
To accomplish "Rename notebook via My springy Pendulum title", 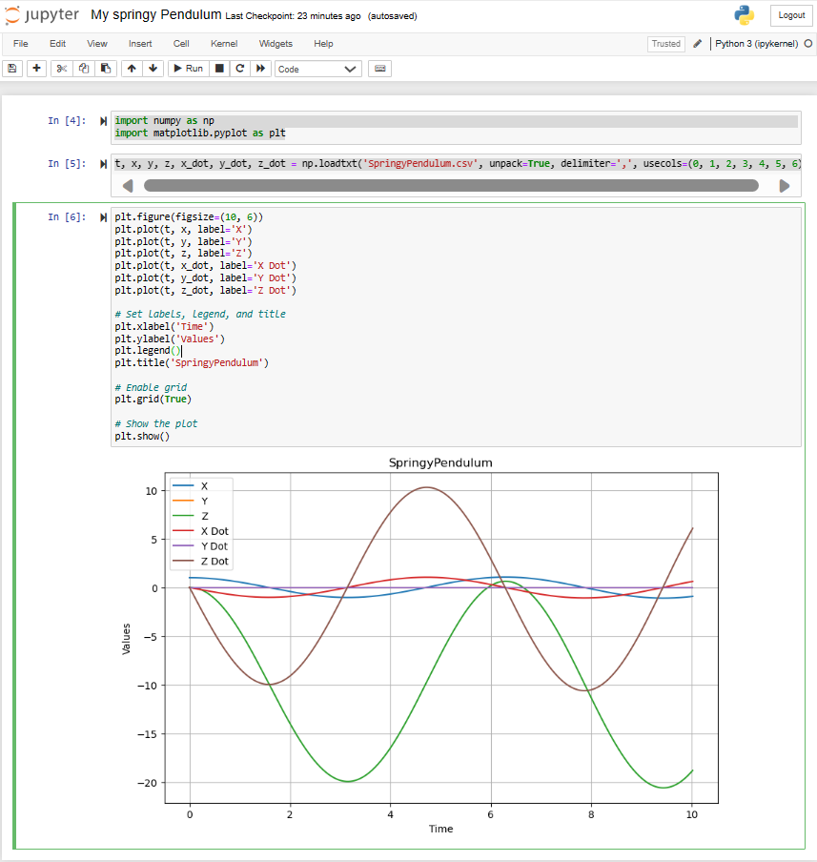I will [x=156, y=15].
